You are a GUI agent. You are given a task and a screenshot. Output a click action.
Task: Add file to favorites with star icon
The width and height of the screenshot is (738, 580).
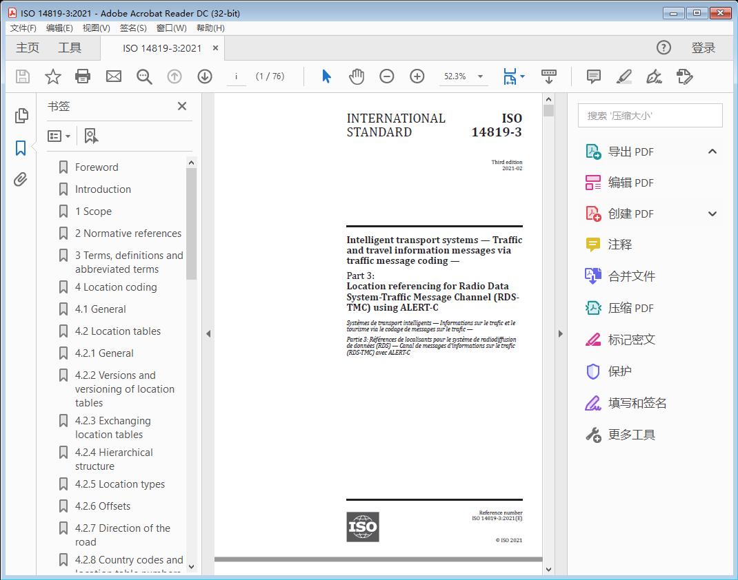[x=52, y=76]
